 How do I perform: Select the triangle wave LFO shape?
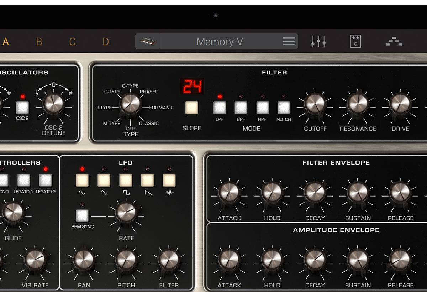pyautogui.click(x=104, y=181)
